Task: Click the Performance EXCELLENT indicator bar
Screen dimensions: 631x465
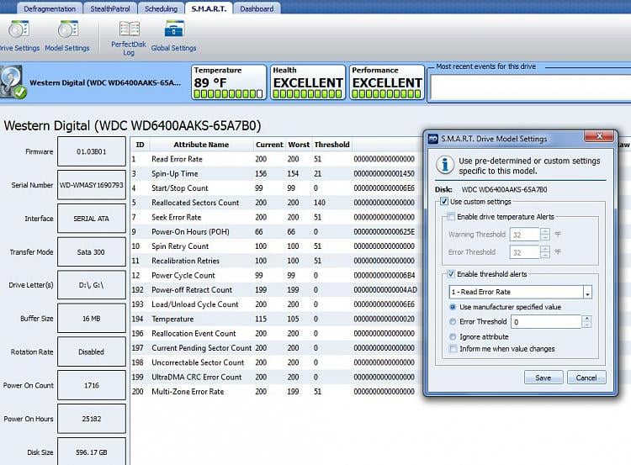Action: pyautogui.click(x=386, y=94)
